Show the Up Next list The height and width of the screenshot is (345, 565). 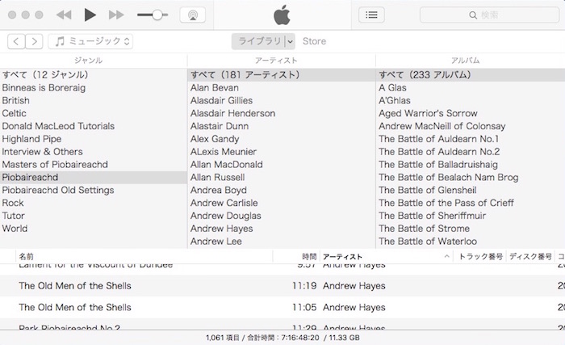coord(371,15)
